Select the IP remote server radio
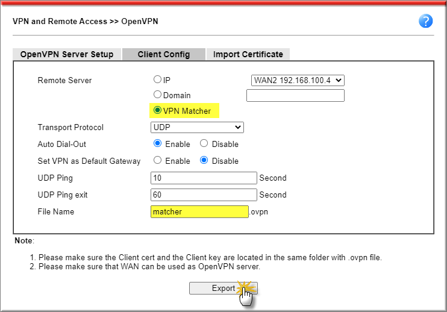The width and height of the screenshot is (447, 312). (x=157, y=80)
